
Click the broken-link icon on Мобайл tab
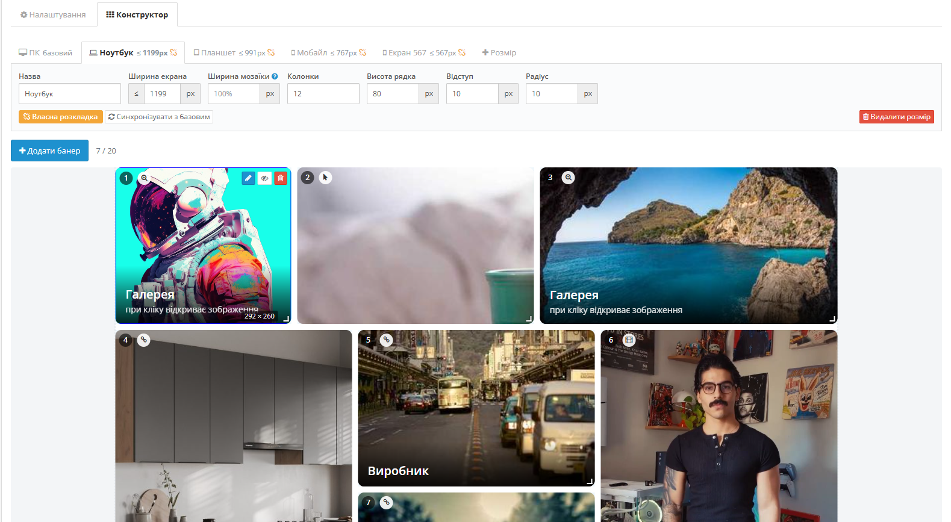[363, 53]
